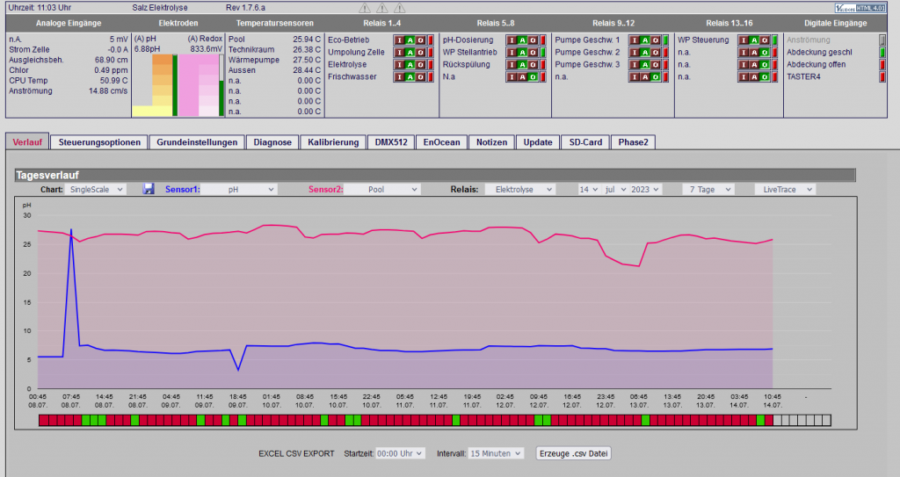Set pH-Dosierung relay to I
The width and height of the screenshot is (900, 477).
point(512,40)
